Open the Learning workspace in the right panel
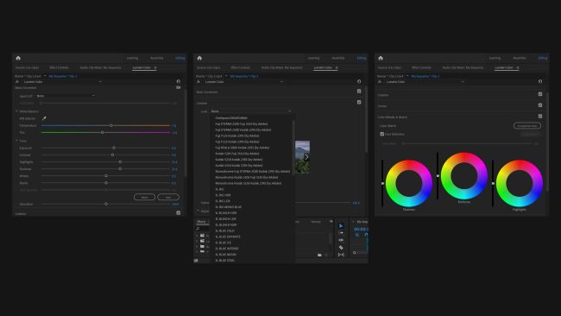Viewport: 561px width, 316px height. pos(495,58)
